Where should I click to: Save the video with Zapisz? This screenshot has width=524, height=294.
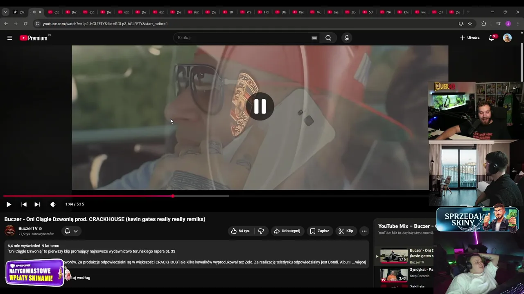319,231
